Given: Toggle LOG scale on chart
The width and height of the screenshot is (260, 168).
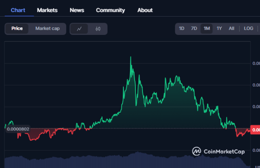Looking at the screenshot, I should point(248,28).
